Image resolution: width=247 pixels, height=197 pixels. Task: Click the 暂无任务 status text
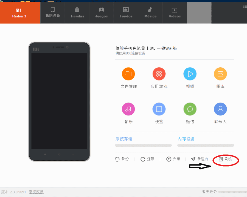click(209, 192)
